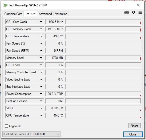Open the GPU Memory Clock sensor dropdown
Viewport: 146px width, 140px height.
pos(25,29)
